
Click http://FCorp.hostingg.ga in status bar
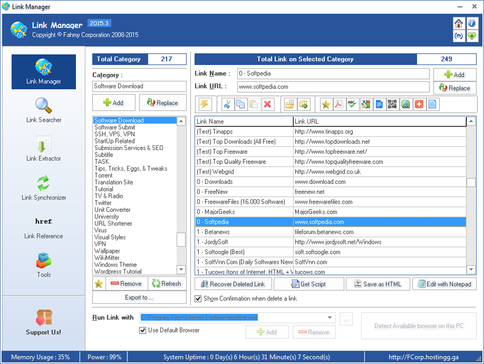[x=423, y=357]
